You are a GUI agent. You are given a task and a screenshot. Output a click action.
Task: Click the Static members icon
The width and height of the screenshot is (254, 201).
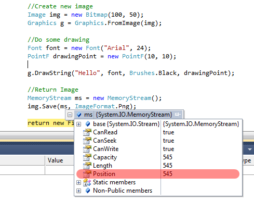[87, 182]
